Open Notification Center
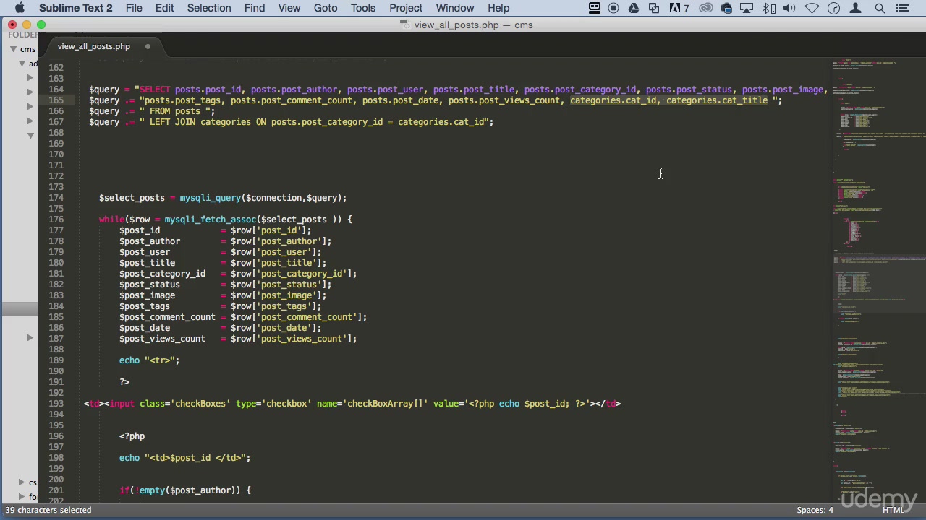Image resolution: width=926 pixels, height=520 pixels. 902,8
